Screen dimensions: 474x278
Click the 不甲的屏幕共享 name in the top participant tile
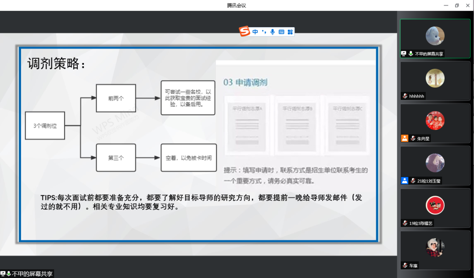point(429,54)
